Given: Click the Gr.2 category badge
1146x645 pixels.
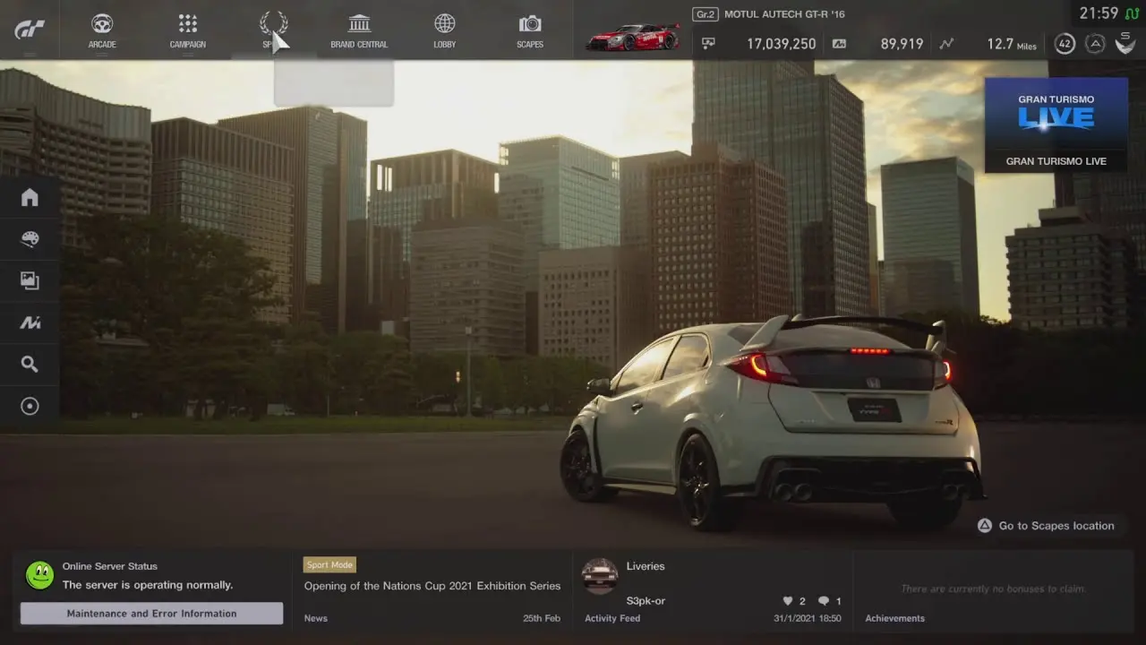Looking at the screenshot, I should click(706, 14).
